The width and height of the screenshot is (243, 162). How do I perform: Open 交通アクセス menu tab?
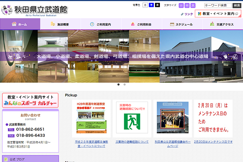click(x=223, y=24)
